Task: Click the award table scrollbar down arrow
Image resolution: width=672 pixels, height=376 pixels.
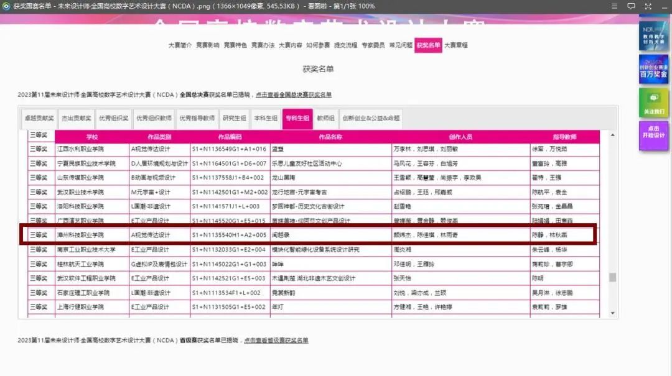Action: tap(612, 313)
